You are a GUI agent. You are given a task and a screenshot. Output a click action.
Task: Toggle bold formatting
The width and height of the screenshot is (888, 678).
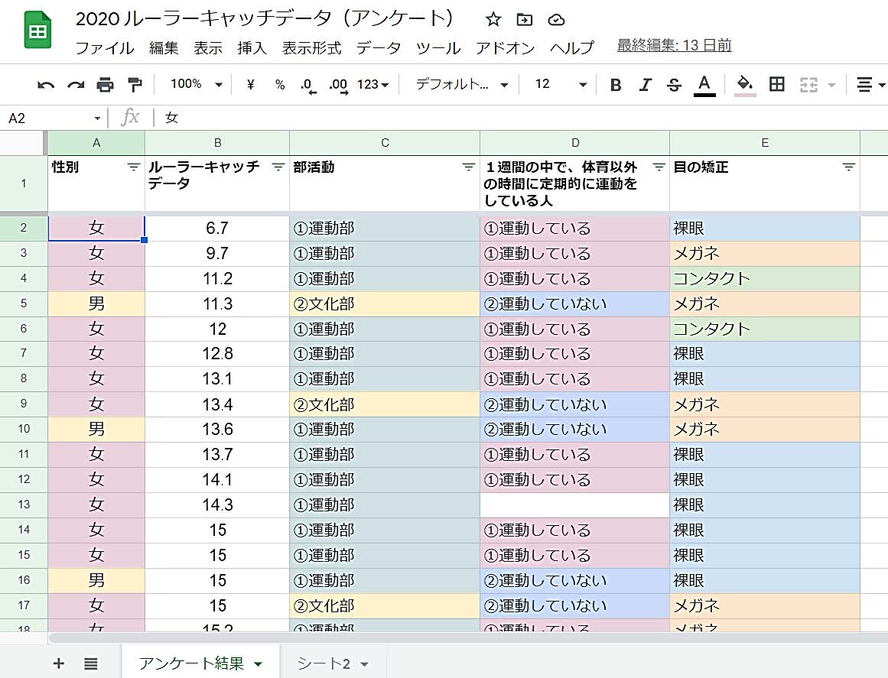click(615, 85)
